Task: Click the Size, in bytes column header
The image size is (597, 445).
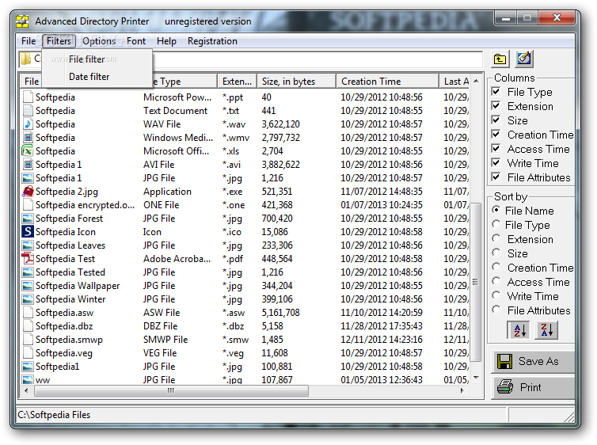Action: click(296, 82)
